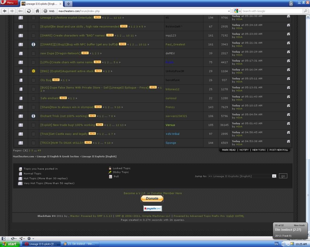Click the Donate button
Viewport: 310px width, 247px height.
point(152,198)
